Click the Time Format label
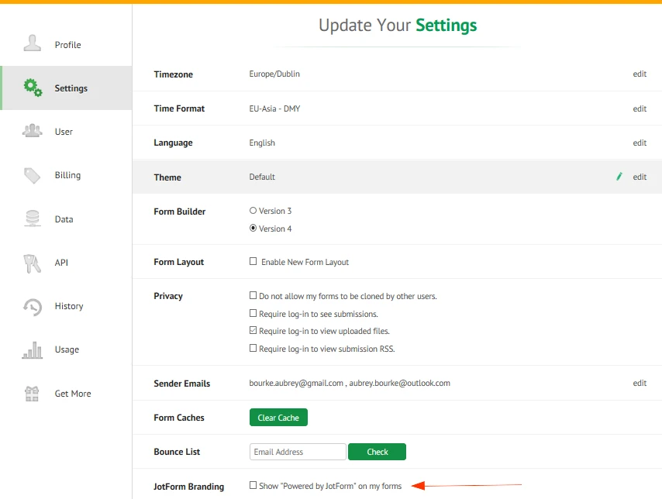This screenshot has width=662, height=499. pos(179,108)
